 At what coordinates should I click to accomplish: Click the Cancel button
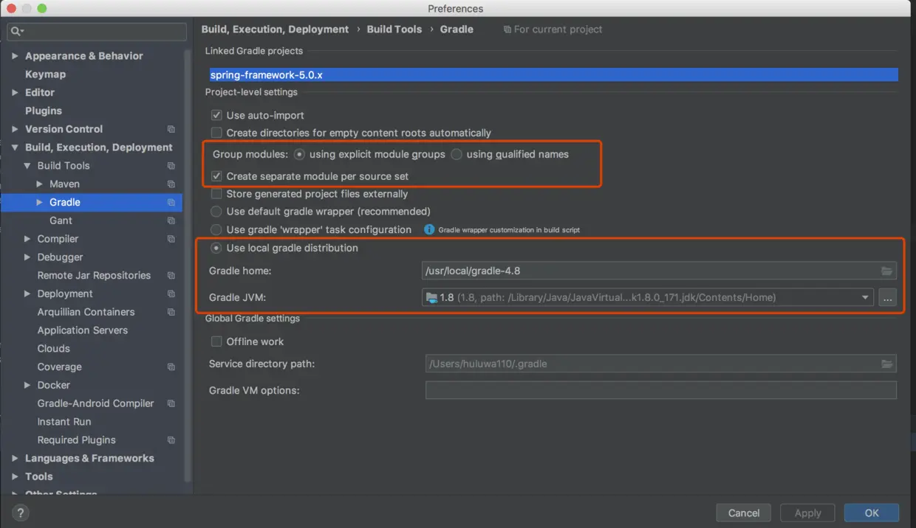click(x=744, y=513)
